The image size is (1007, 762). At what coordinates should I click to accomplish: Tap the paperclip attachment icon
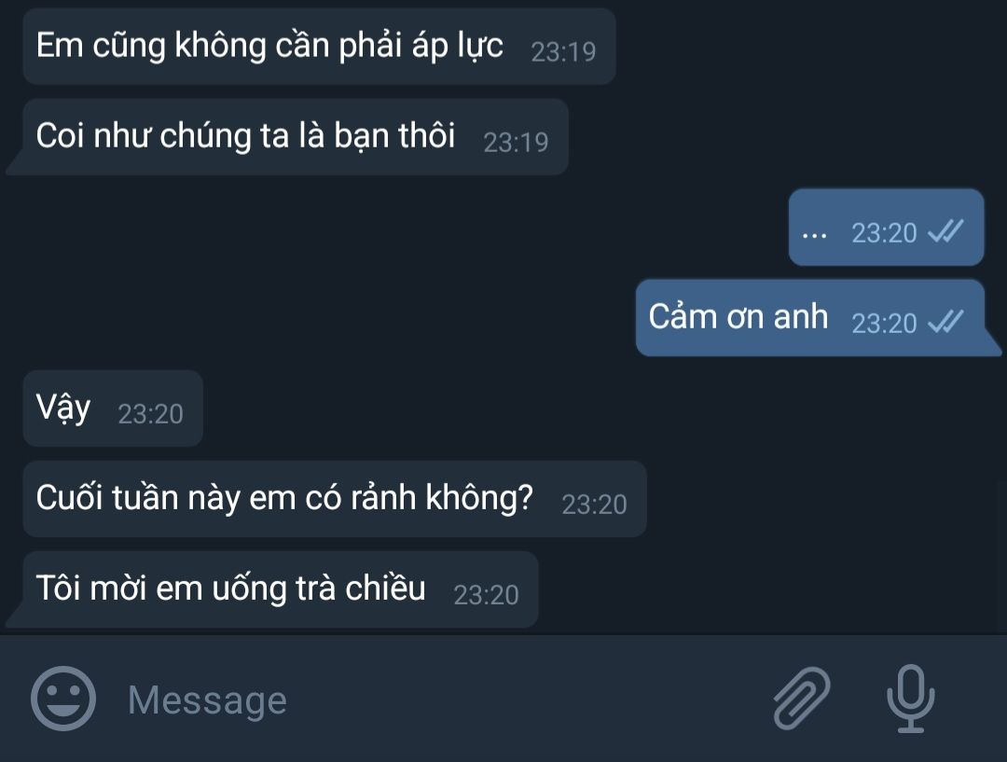(x=802, y=699)
